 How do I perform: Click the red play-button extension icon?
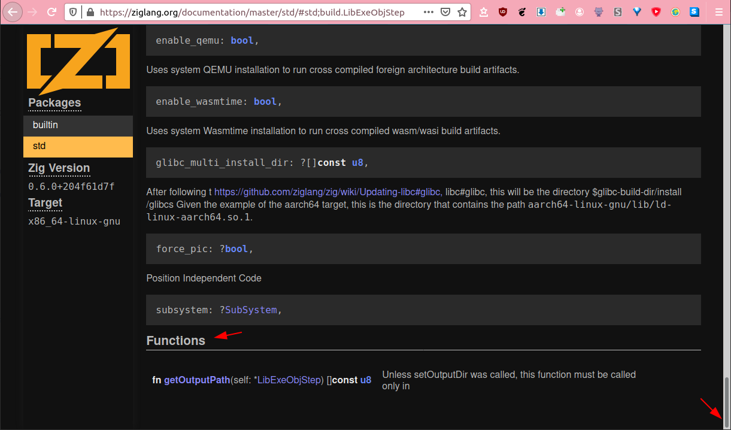click(x=656, y=11)
